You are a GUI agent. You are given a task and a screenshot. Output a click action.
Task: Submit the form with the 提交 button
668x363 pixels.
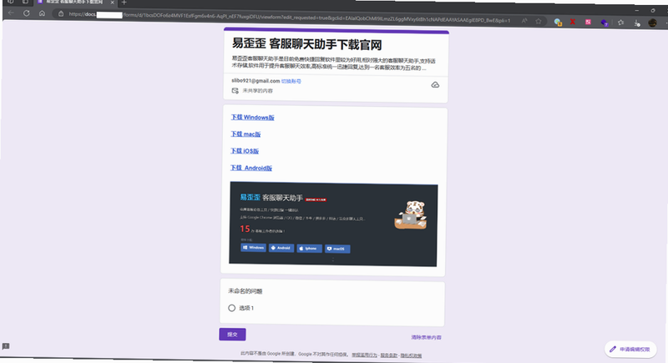point(232,335)
